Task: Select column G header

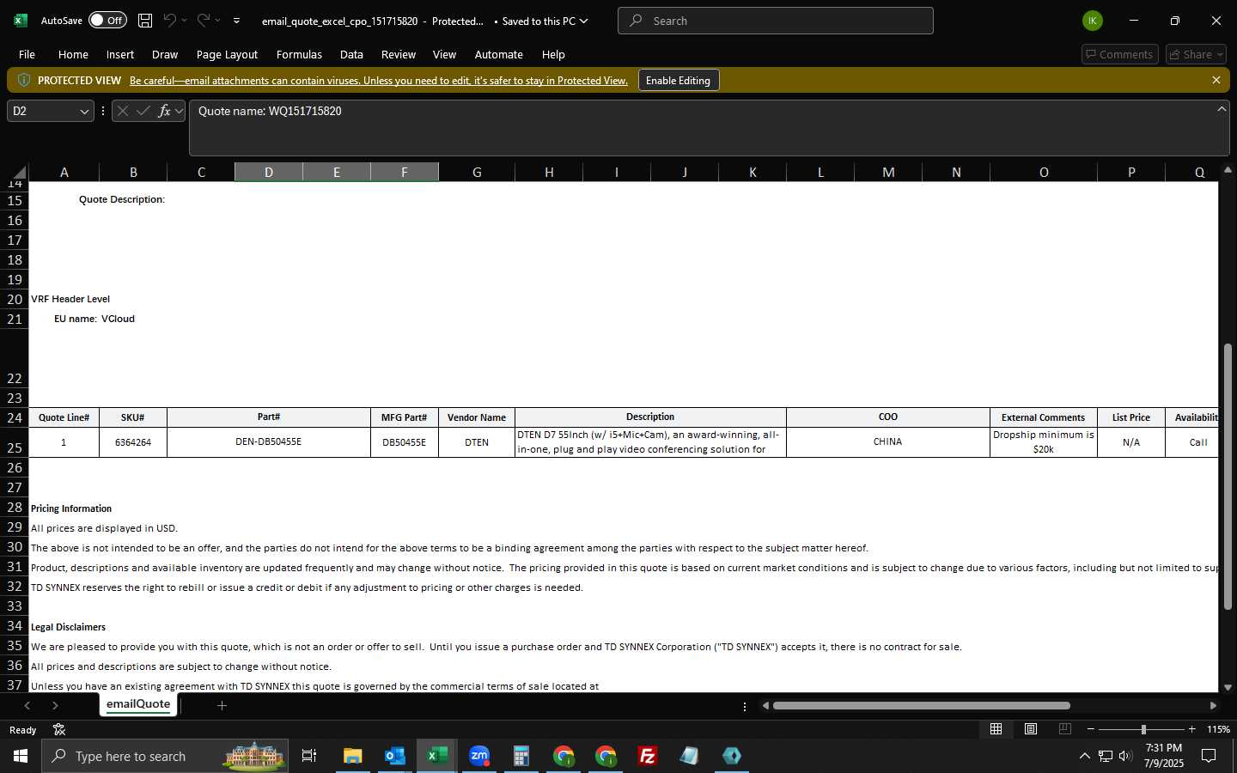Action: pos(477,172)
